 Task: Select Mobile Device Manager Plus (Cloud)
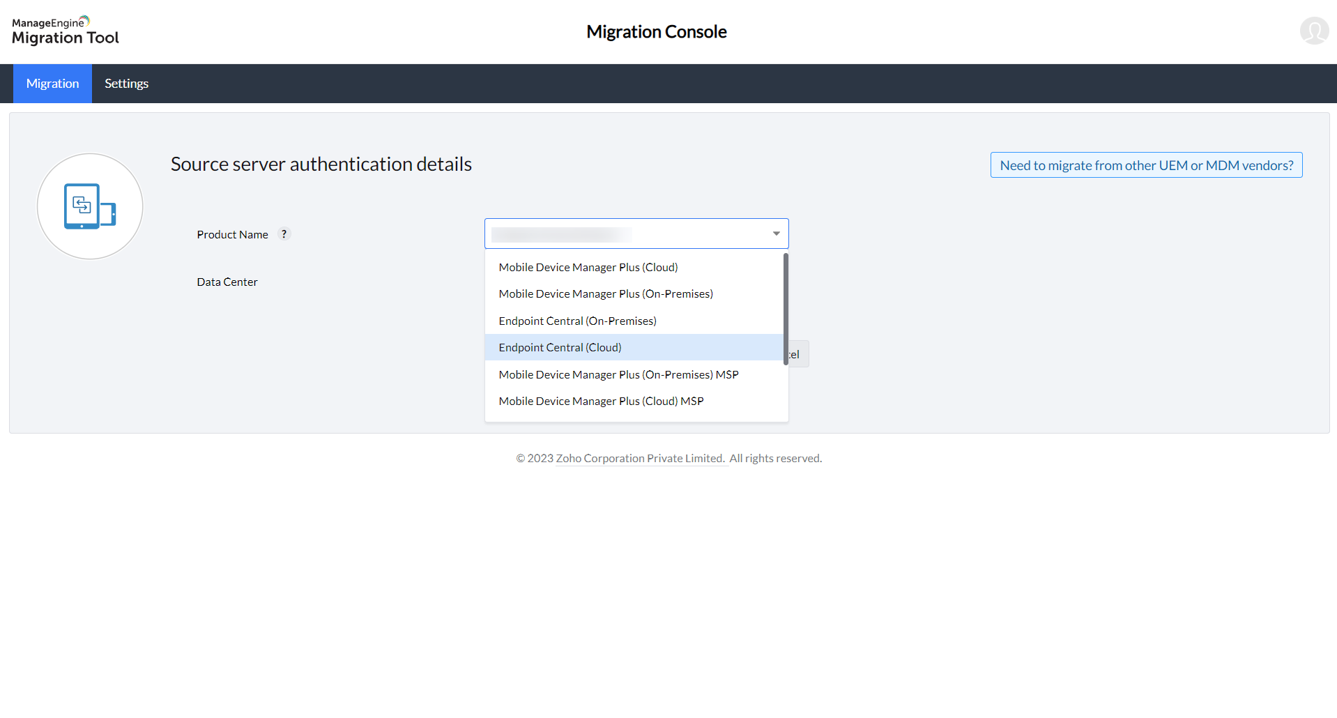pyautogui.click(x=588, y=268)
